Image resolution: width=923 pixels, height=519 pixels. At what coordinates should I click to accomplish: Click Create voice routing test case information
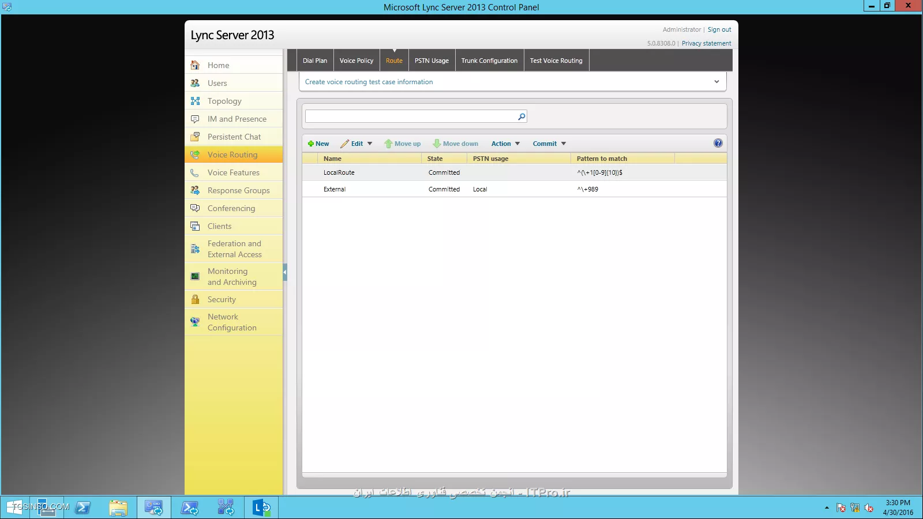click(369, 82)
